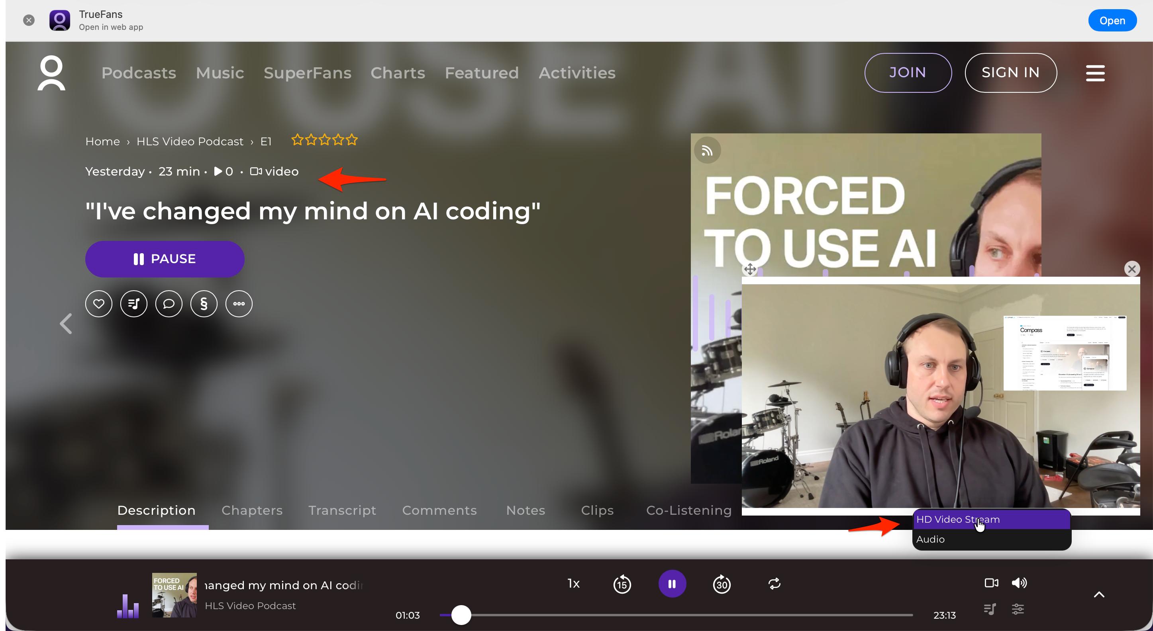The height and width of the screenshot is (631, 1153).
Task: Click episode thumbnail in player bar
Action: click(x=174, y=595)
